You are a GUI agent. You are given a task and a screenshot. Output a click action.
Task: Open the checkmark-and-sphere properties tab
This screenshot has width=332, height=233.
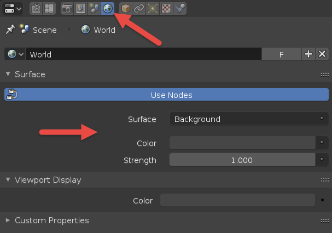click(180, 9)
